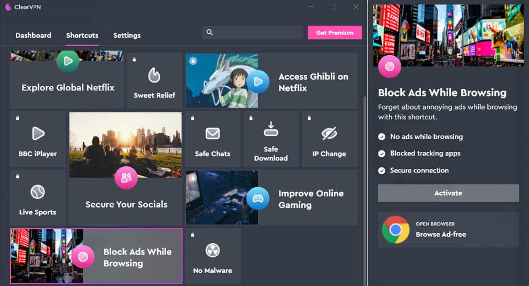Open Access Ghibli on Netflix shortcut
Image resolution: width=529 pixels, height=286 pixels.
pyautogui.click(x=271, y=81)
